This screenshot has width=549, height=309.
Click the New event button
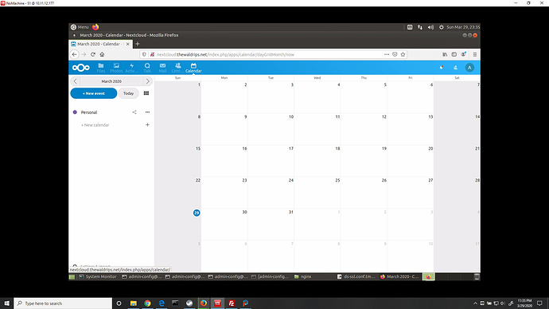[x=94, y=93]
